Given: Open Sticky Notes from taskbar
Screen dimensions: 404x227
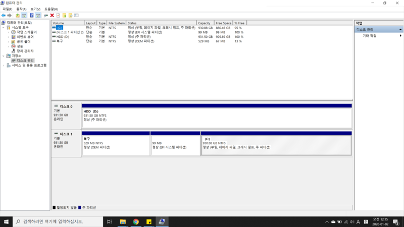Looking at the screenshot, I should coord(149,221).
